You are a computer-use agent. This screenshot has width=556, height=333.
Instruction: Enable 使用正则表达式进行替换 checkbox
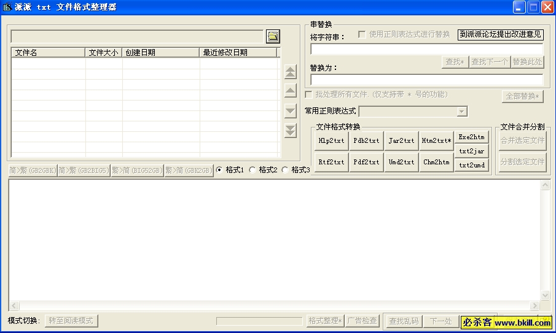(362, 34)
